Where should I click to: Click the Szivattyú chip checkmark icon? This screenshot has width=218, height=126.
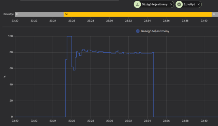coord(179,4)
